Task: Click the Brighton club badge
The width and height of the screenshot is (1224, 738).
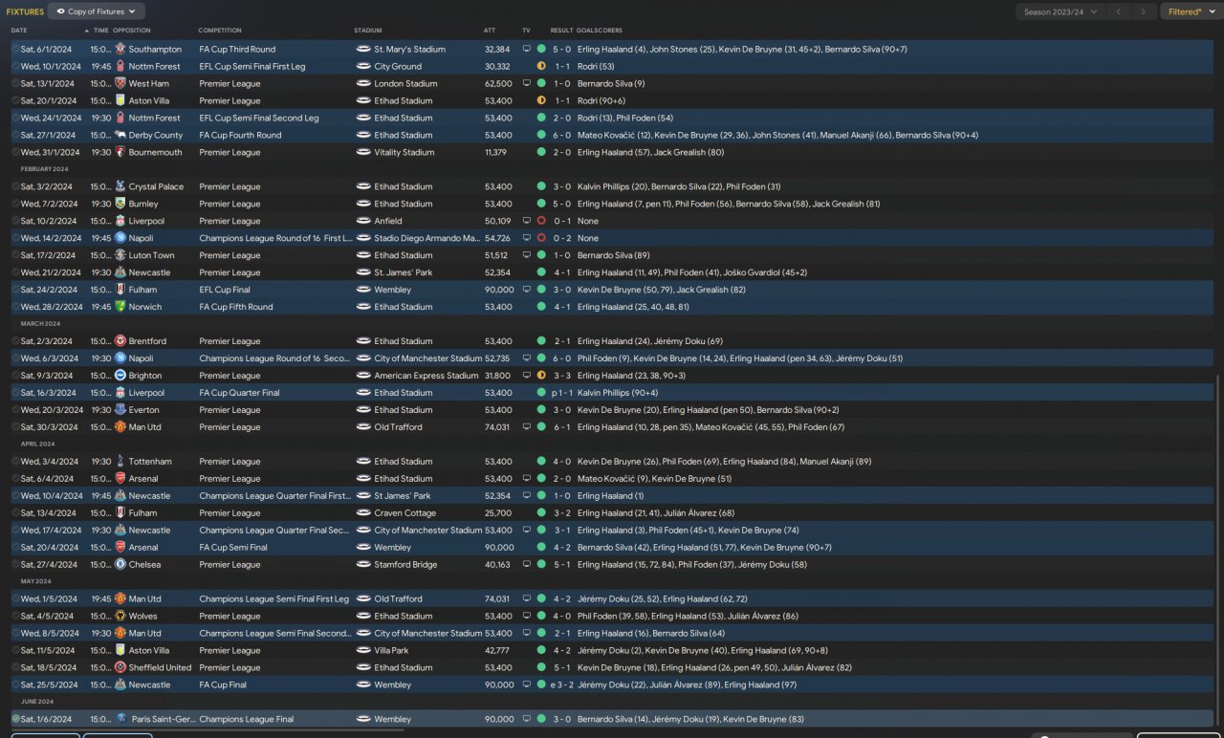Action: (x=120, y=376)
